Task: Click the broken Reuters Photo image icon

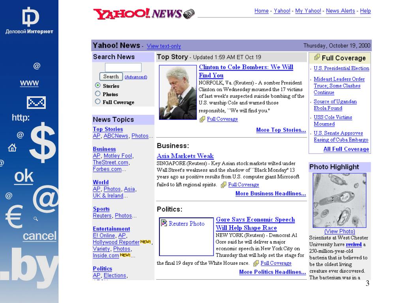Action: pos(164,223)
